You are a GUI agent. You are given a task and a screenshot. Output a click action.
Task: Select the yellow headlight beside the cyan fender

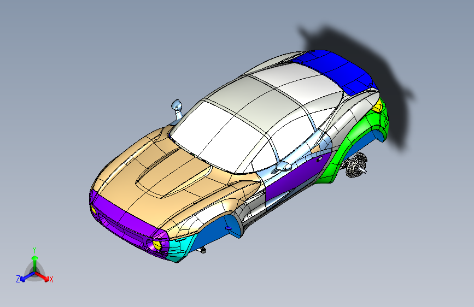(157, 245)
